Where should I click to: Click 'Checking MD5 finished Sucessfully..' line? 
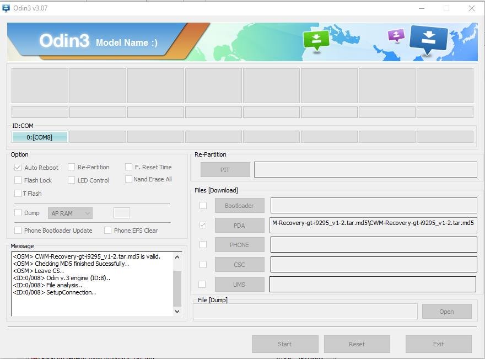[x=71, y=264]
